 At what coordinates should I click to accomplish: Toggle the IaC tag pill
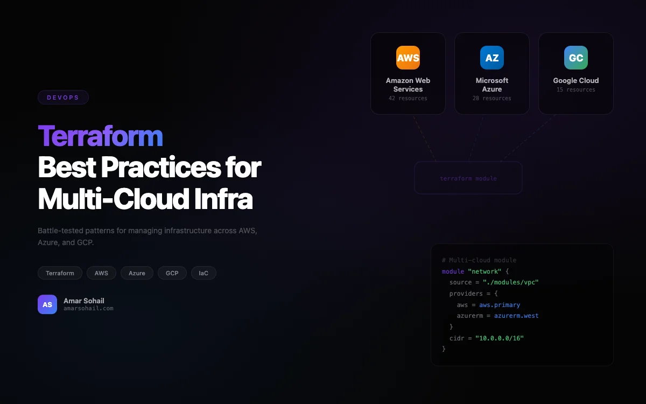click(x=203, y=273)
